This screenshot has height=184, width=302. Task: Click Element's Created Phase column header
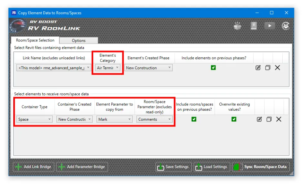click(148, 58)
